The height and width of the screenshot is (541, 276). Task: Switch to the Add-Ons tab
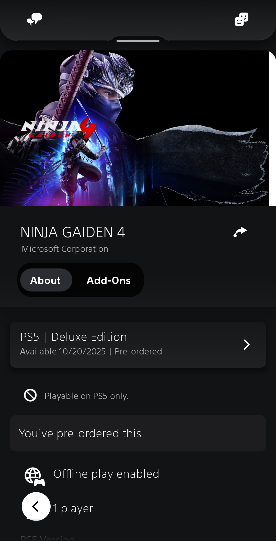click(109, 280)
